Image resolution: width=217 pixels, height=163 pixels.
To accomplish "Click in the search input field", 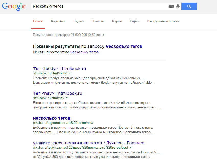I will [98, 7].
